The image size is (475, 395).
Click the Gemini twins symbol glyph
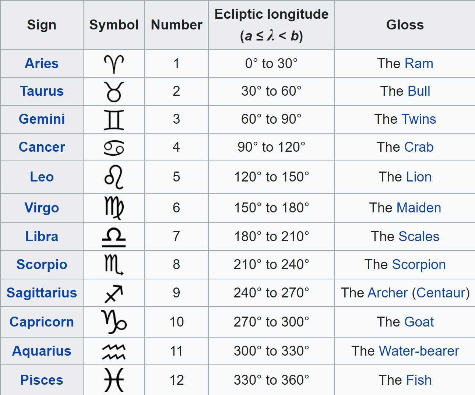point(114,120)
